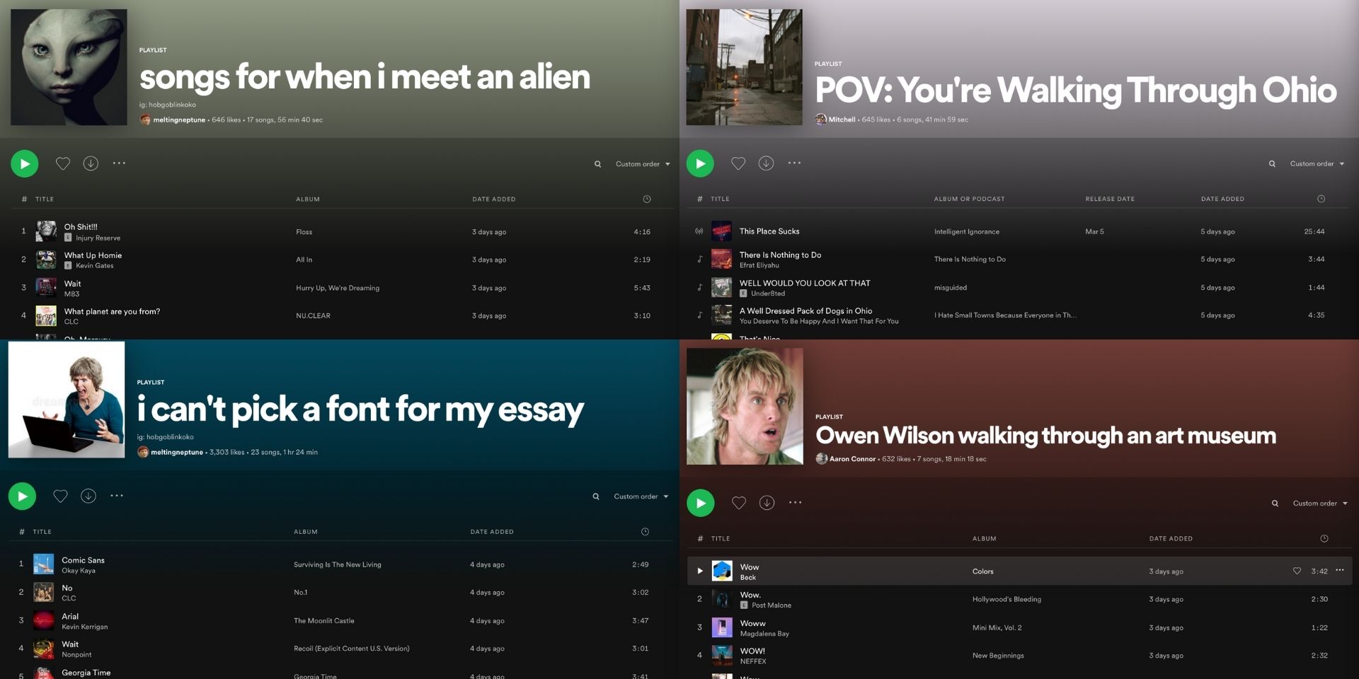Download the POV Walking Through Ohio playlist
This screenshot has width=1359, height=679.
point(766,163)
